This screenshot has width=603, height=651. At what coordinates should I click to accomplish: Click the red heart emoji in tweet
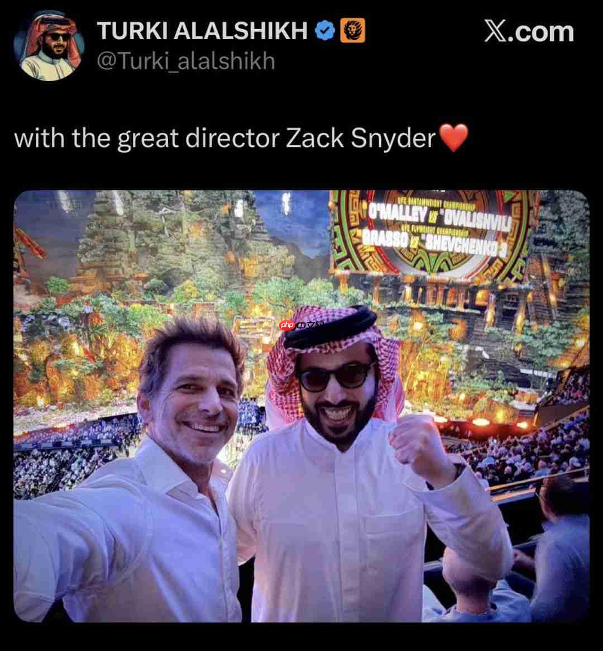point(454,137)
